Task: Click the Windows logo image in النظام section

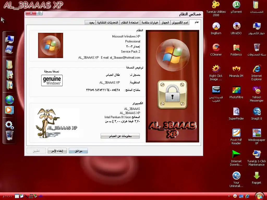Action: [51, 45]
